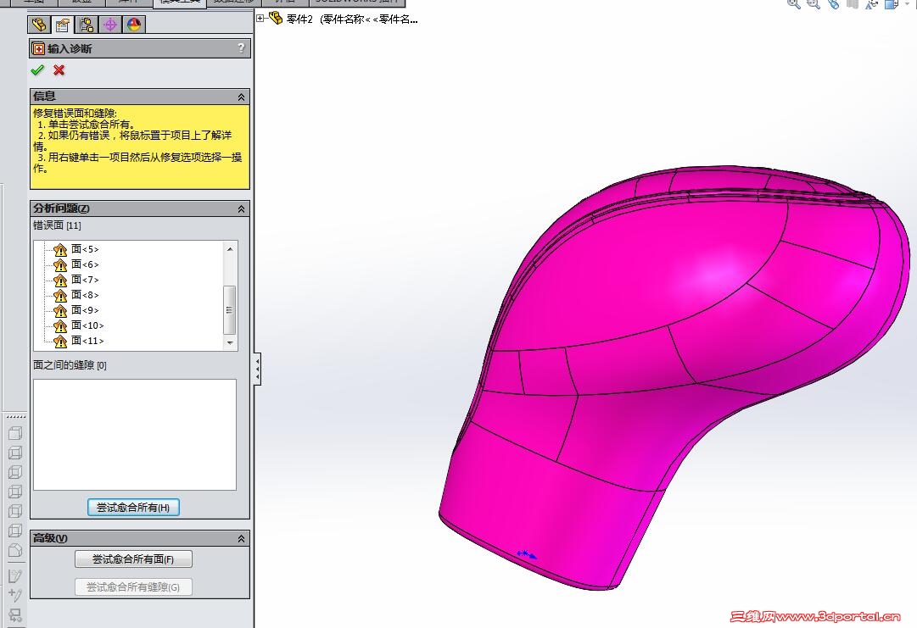
Task: Click 尝试愈合所有(H) button
Action: (x=133, y=507)
